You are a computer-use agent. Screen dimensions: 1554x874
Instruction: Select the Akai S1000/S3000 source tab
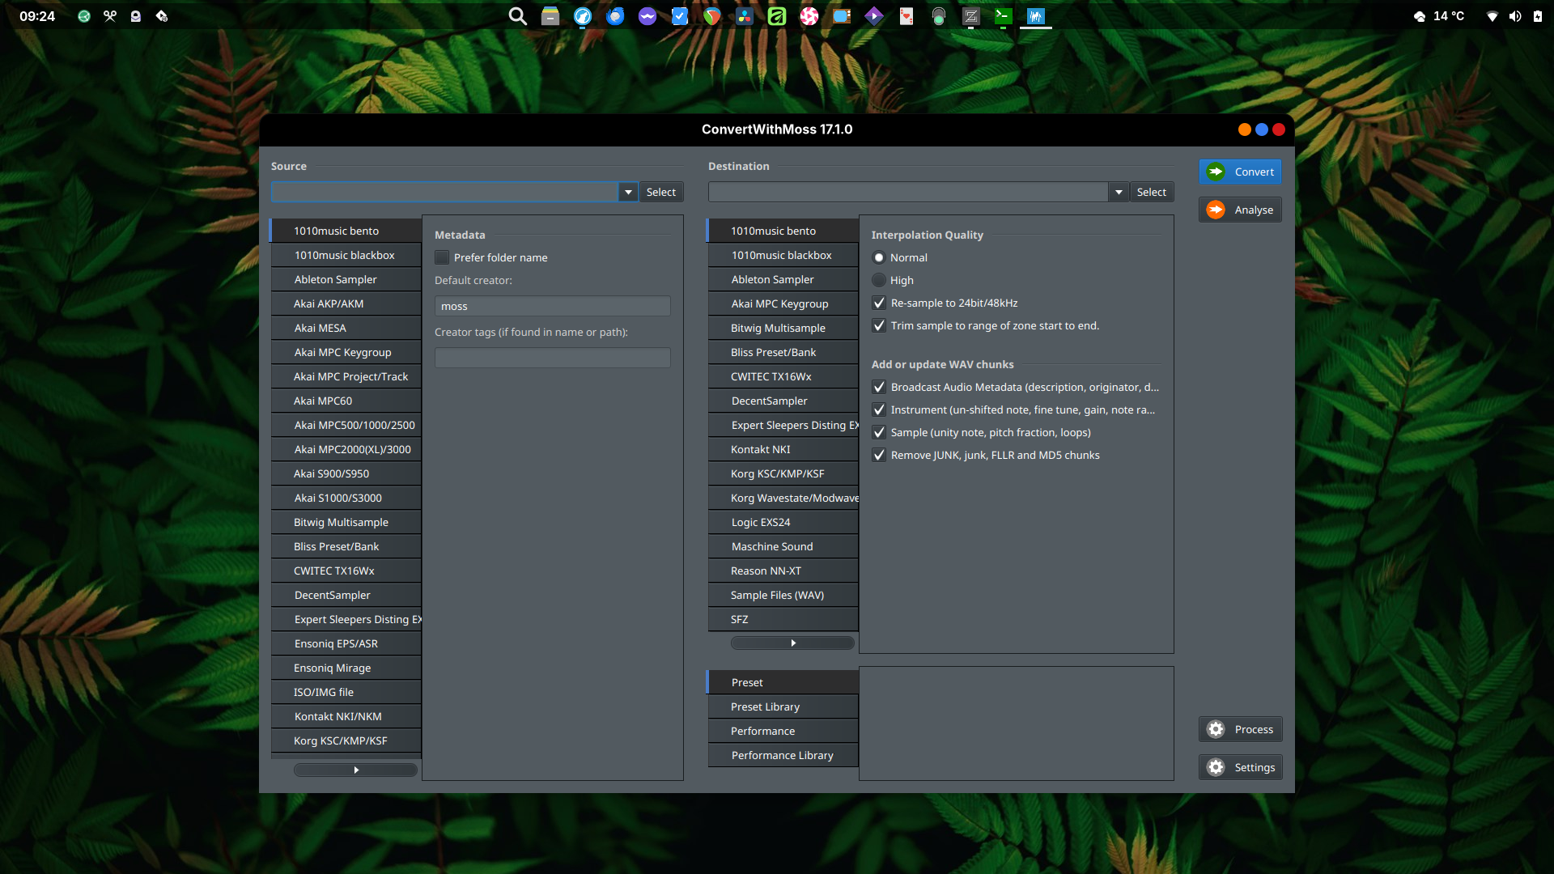(x=346, y=498)
